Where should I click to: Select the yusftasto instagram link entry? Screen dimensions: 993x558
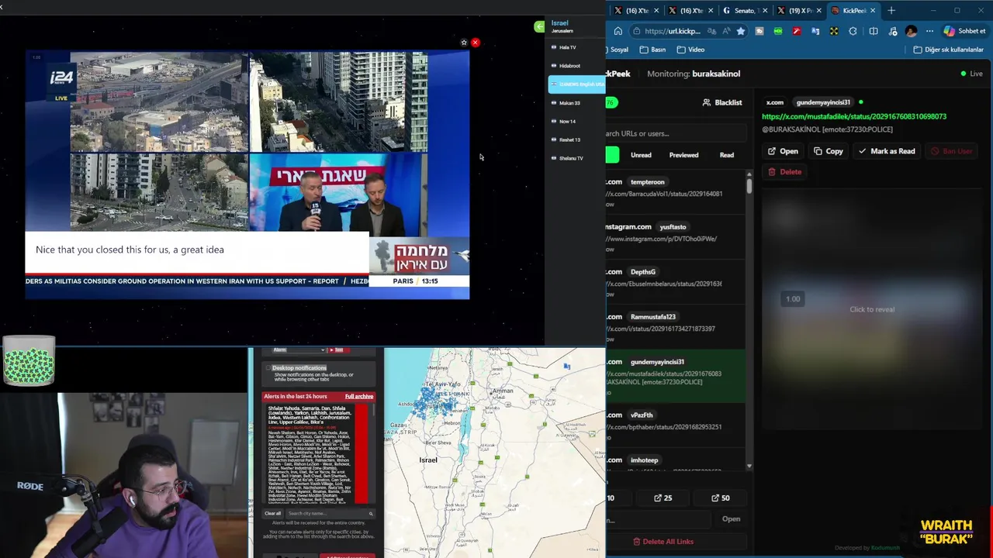click(x=675, y=237)
